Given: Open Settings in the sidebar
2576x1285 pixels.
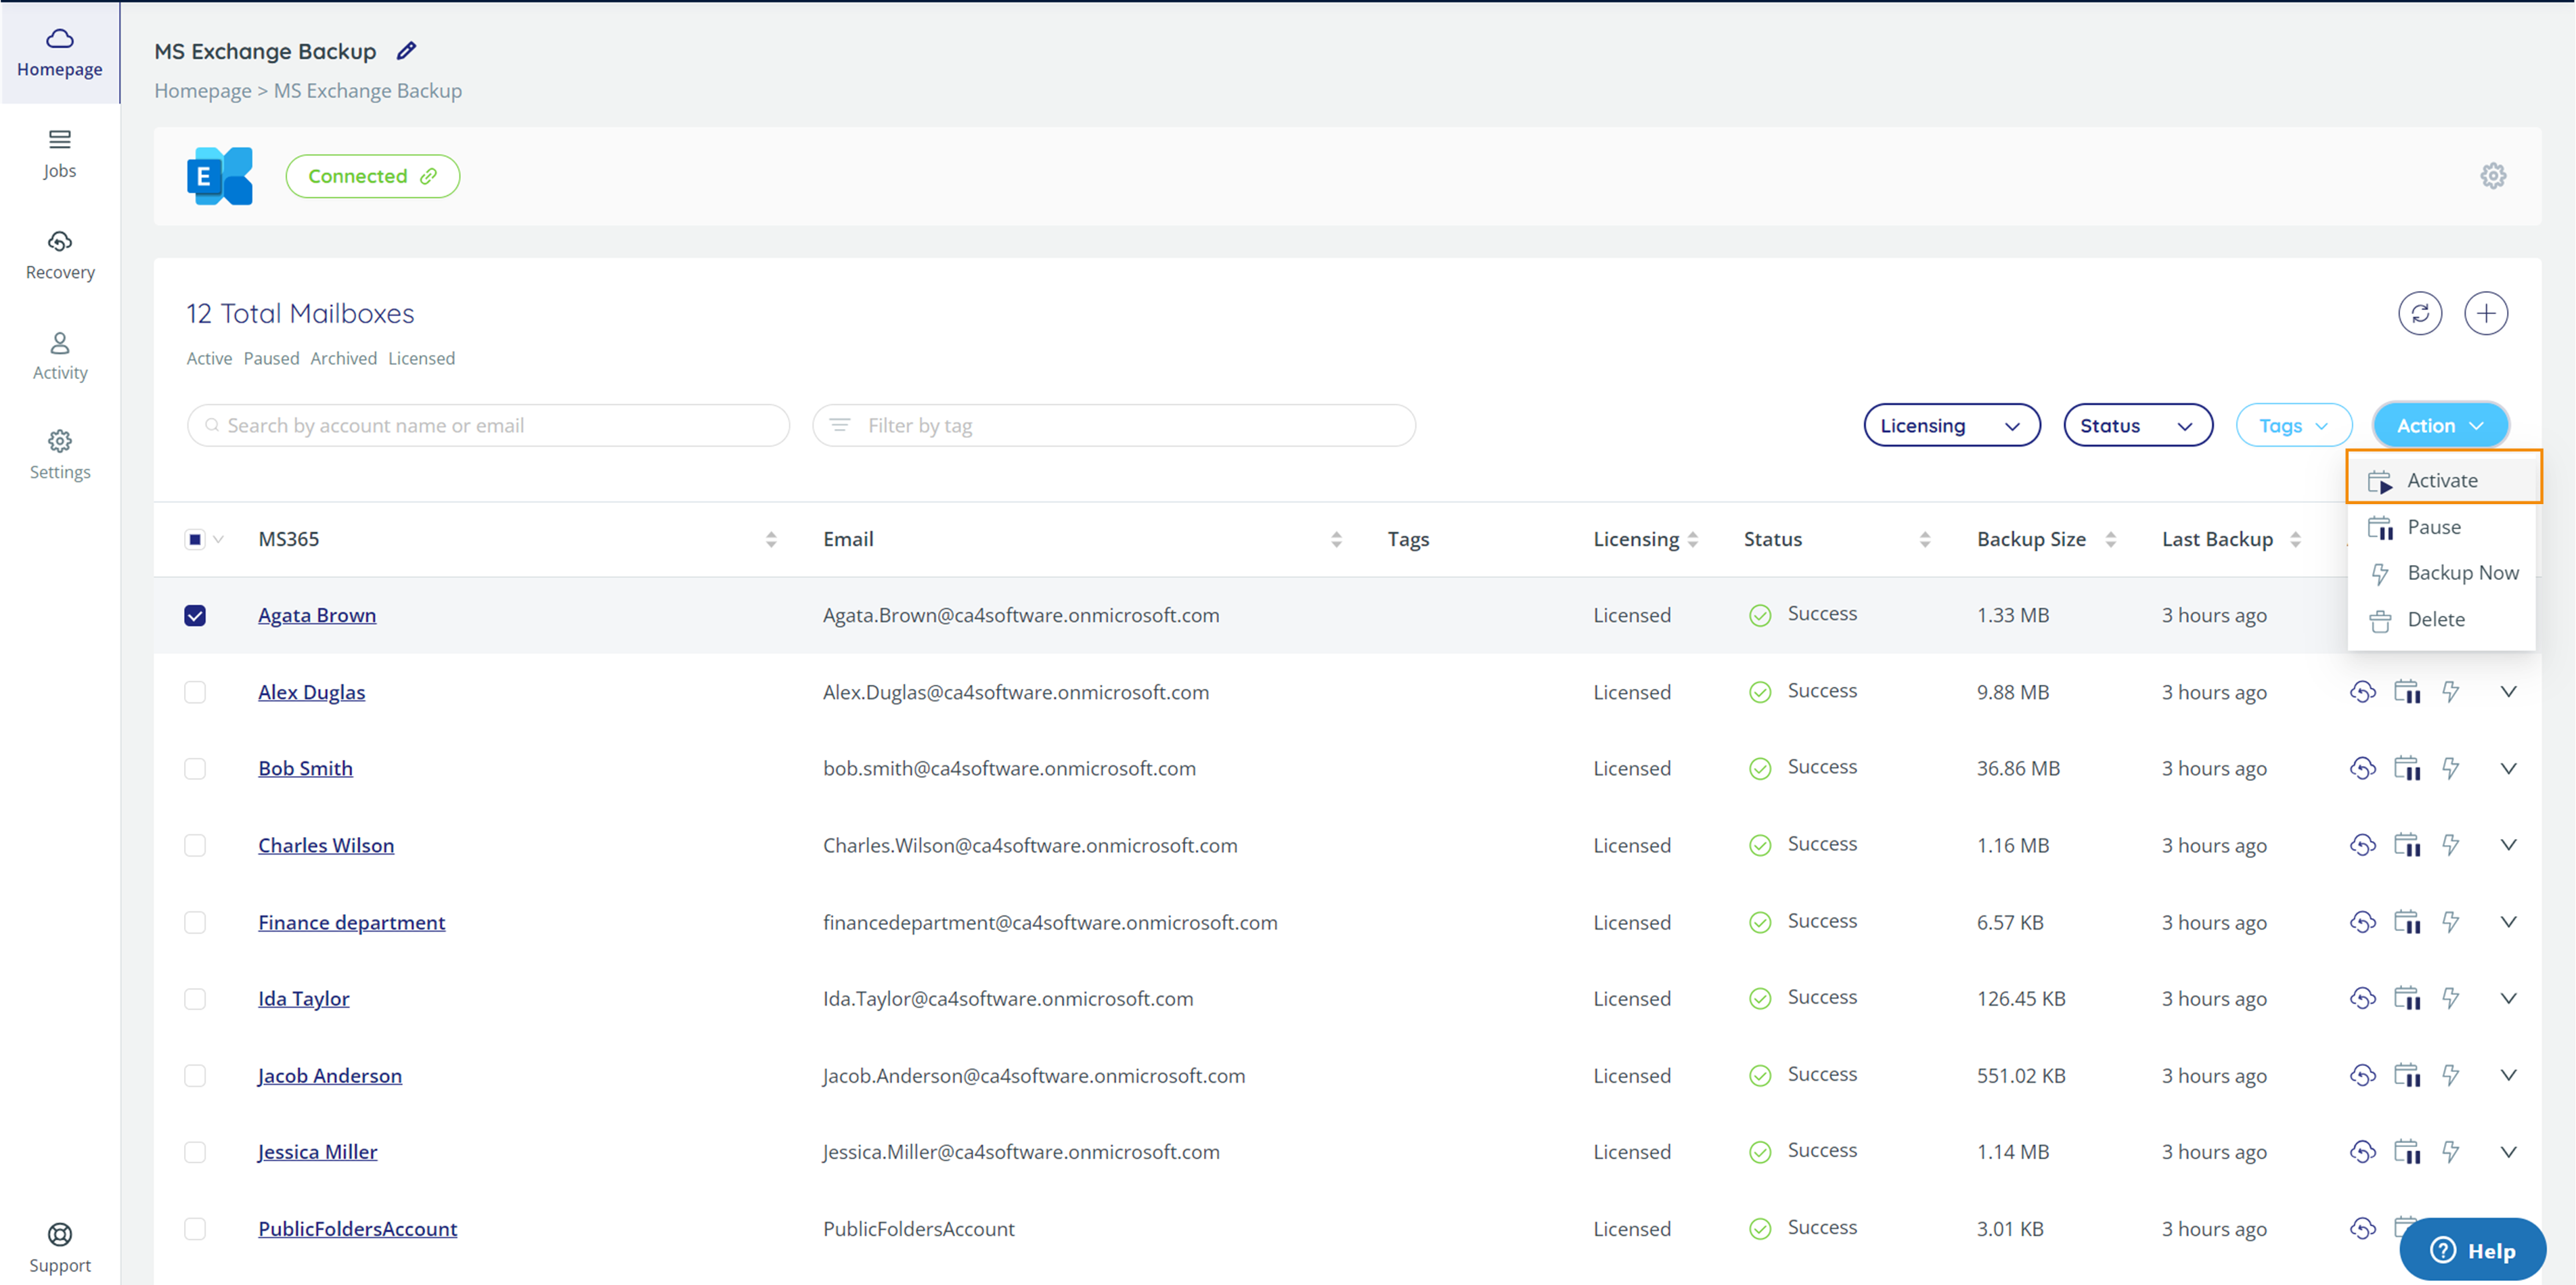Looking at the screenshot, I should tap(60, 455).
